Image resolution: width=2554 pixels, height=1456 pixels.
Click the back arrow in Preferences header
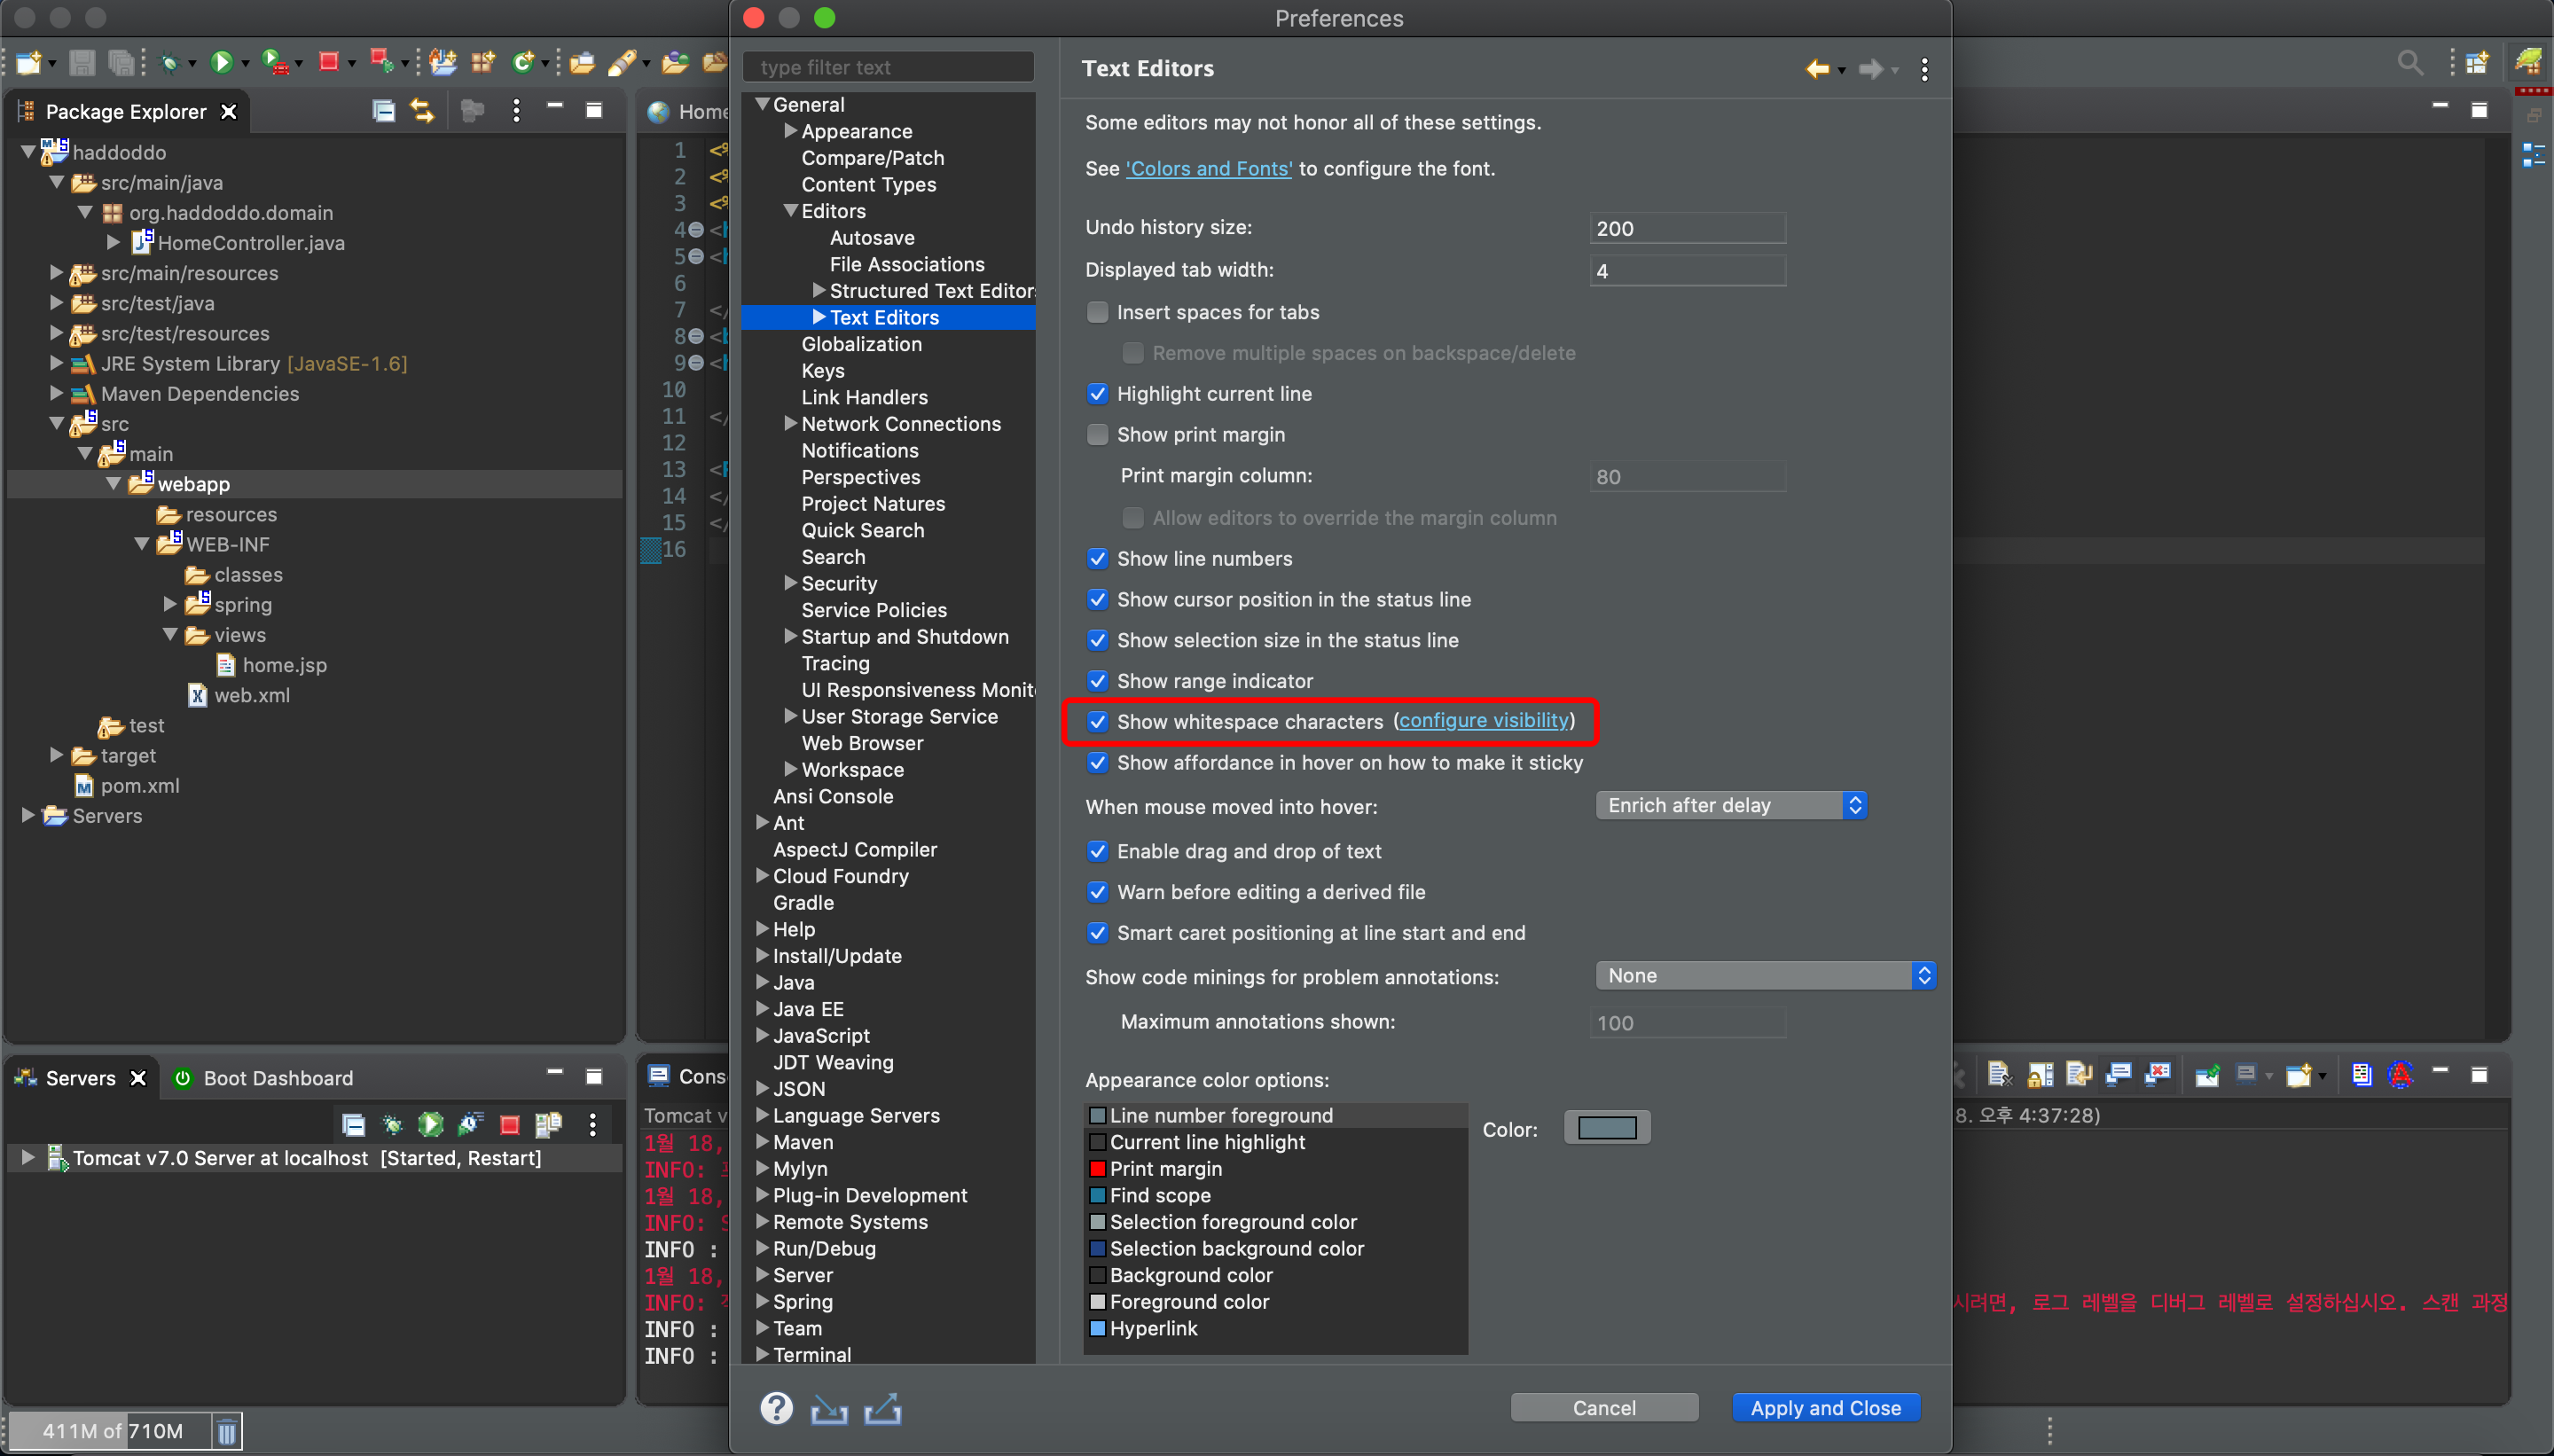click(1816, 69)
